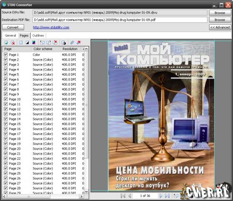The width and height of the screenshot is (233, 201).
Task: Click the page contrast toolbar icon
Action: 64,43
